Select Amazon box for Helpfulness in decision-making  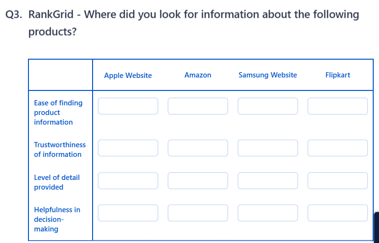[x=198, y=213]
